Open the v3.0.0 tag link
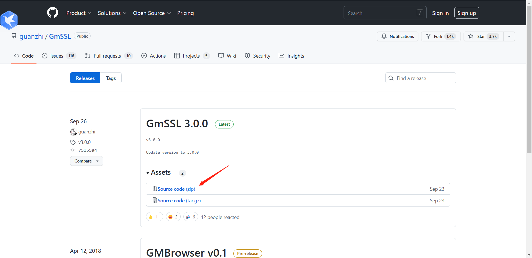Image resolution: width=532 pixels, height=258 pixels. click(x=84, y=142)
